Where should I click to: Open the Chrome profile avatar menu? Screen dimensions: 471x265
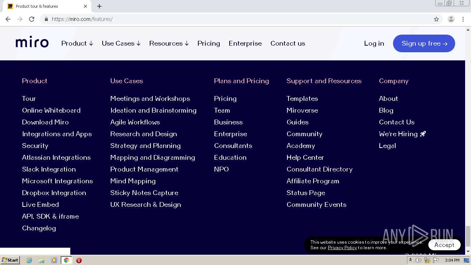(451, 19)
